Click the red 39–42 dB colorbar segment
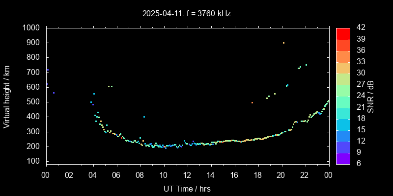The height and width of the screenshot is (196, 393). click(343, 33)
